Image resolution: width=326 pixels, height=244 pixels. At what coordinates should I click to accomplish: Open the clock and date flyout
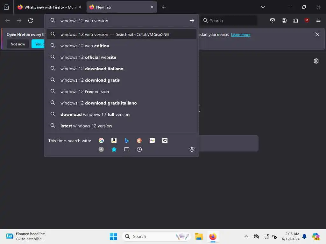pos(290,236)
